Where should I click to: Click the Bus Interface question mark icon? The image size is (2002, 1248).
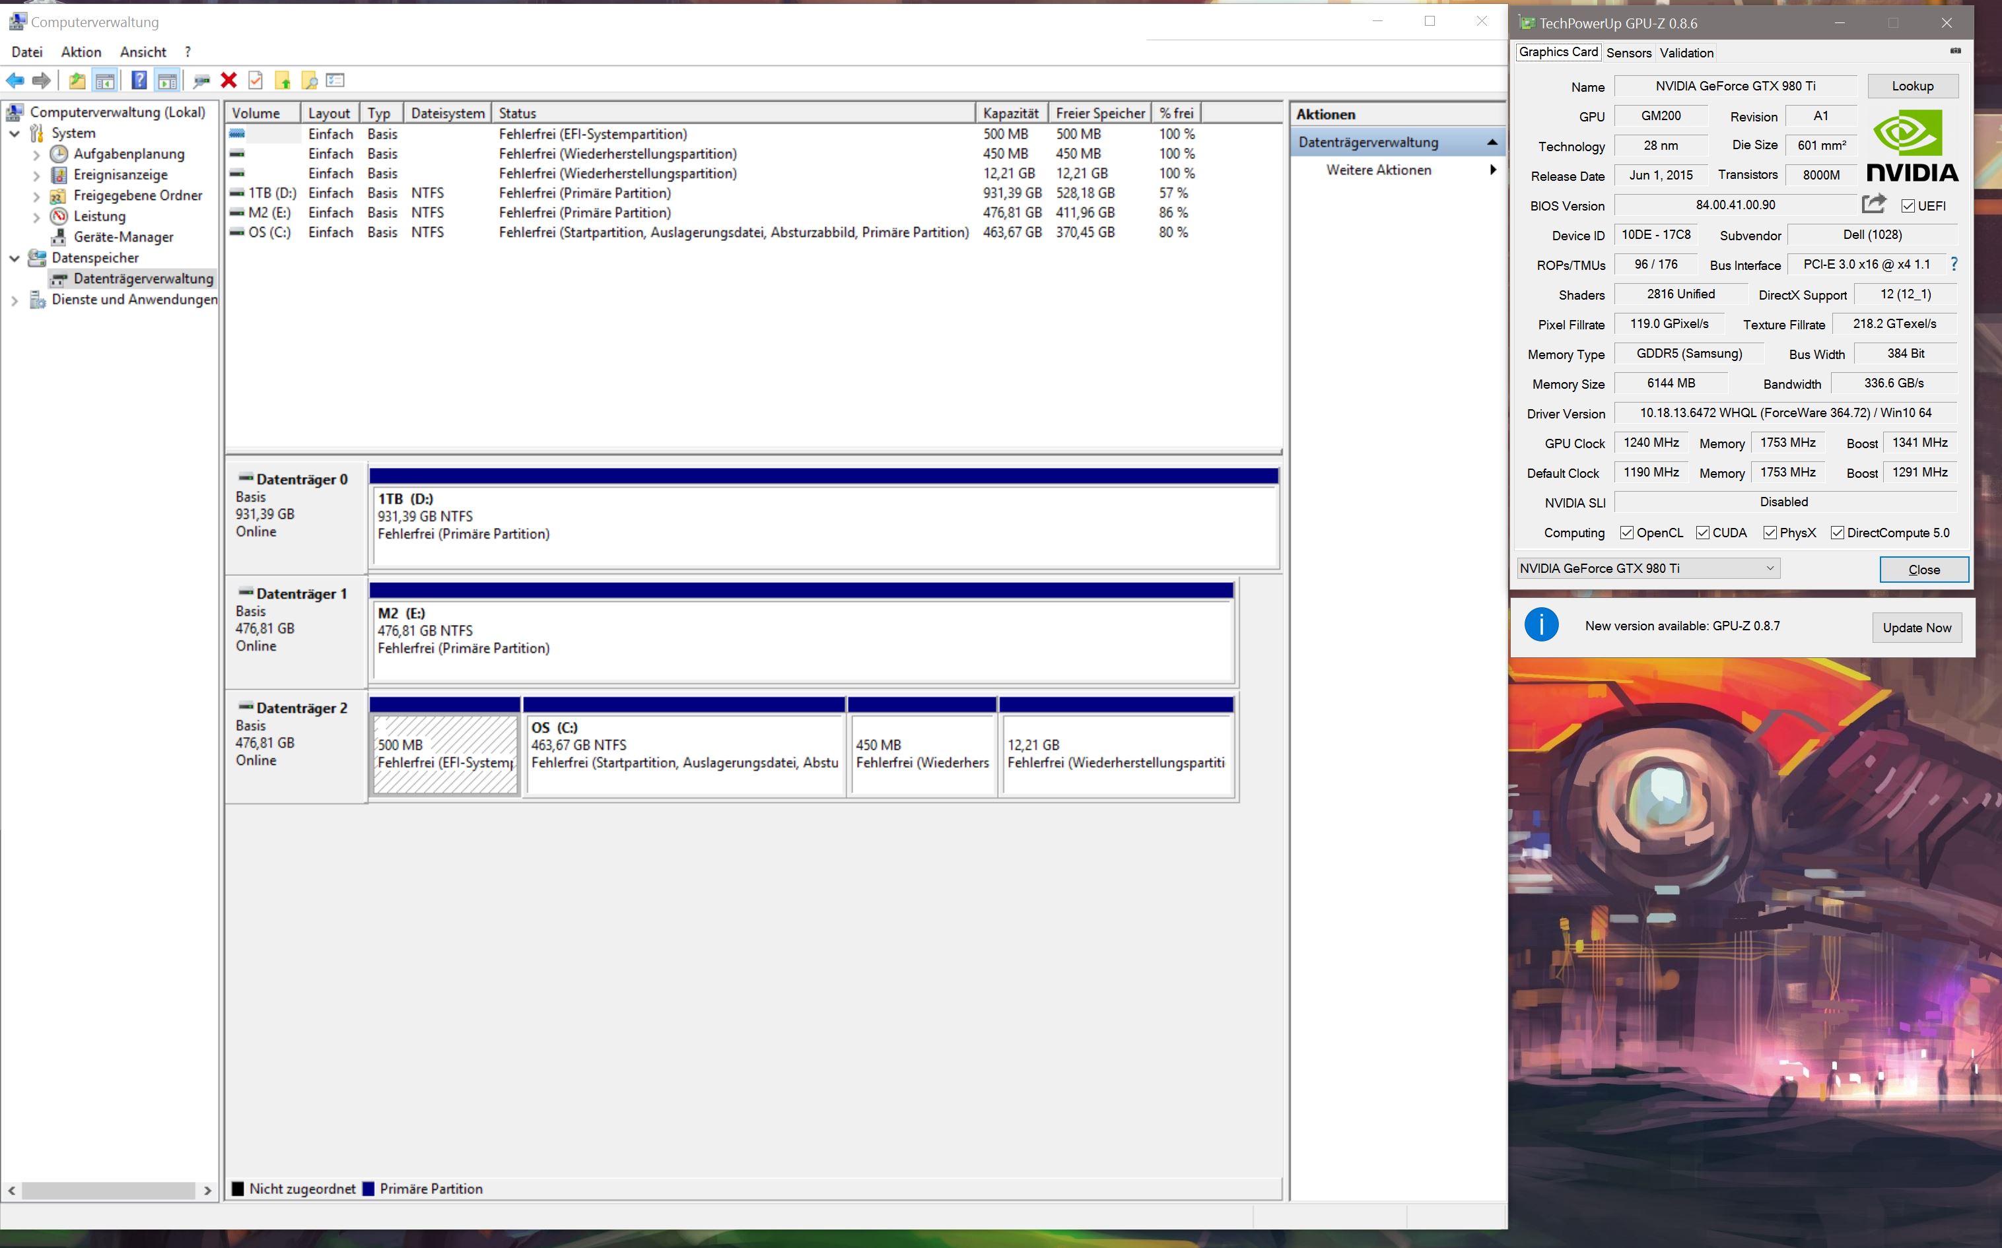pos(1953,264)
